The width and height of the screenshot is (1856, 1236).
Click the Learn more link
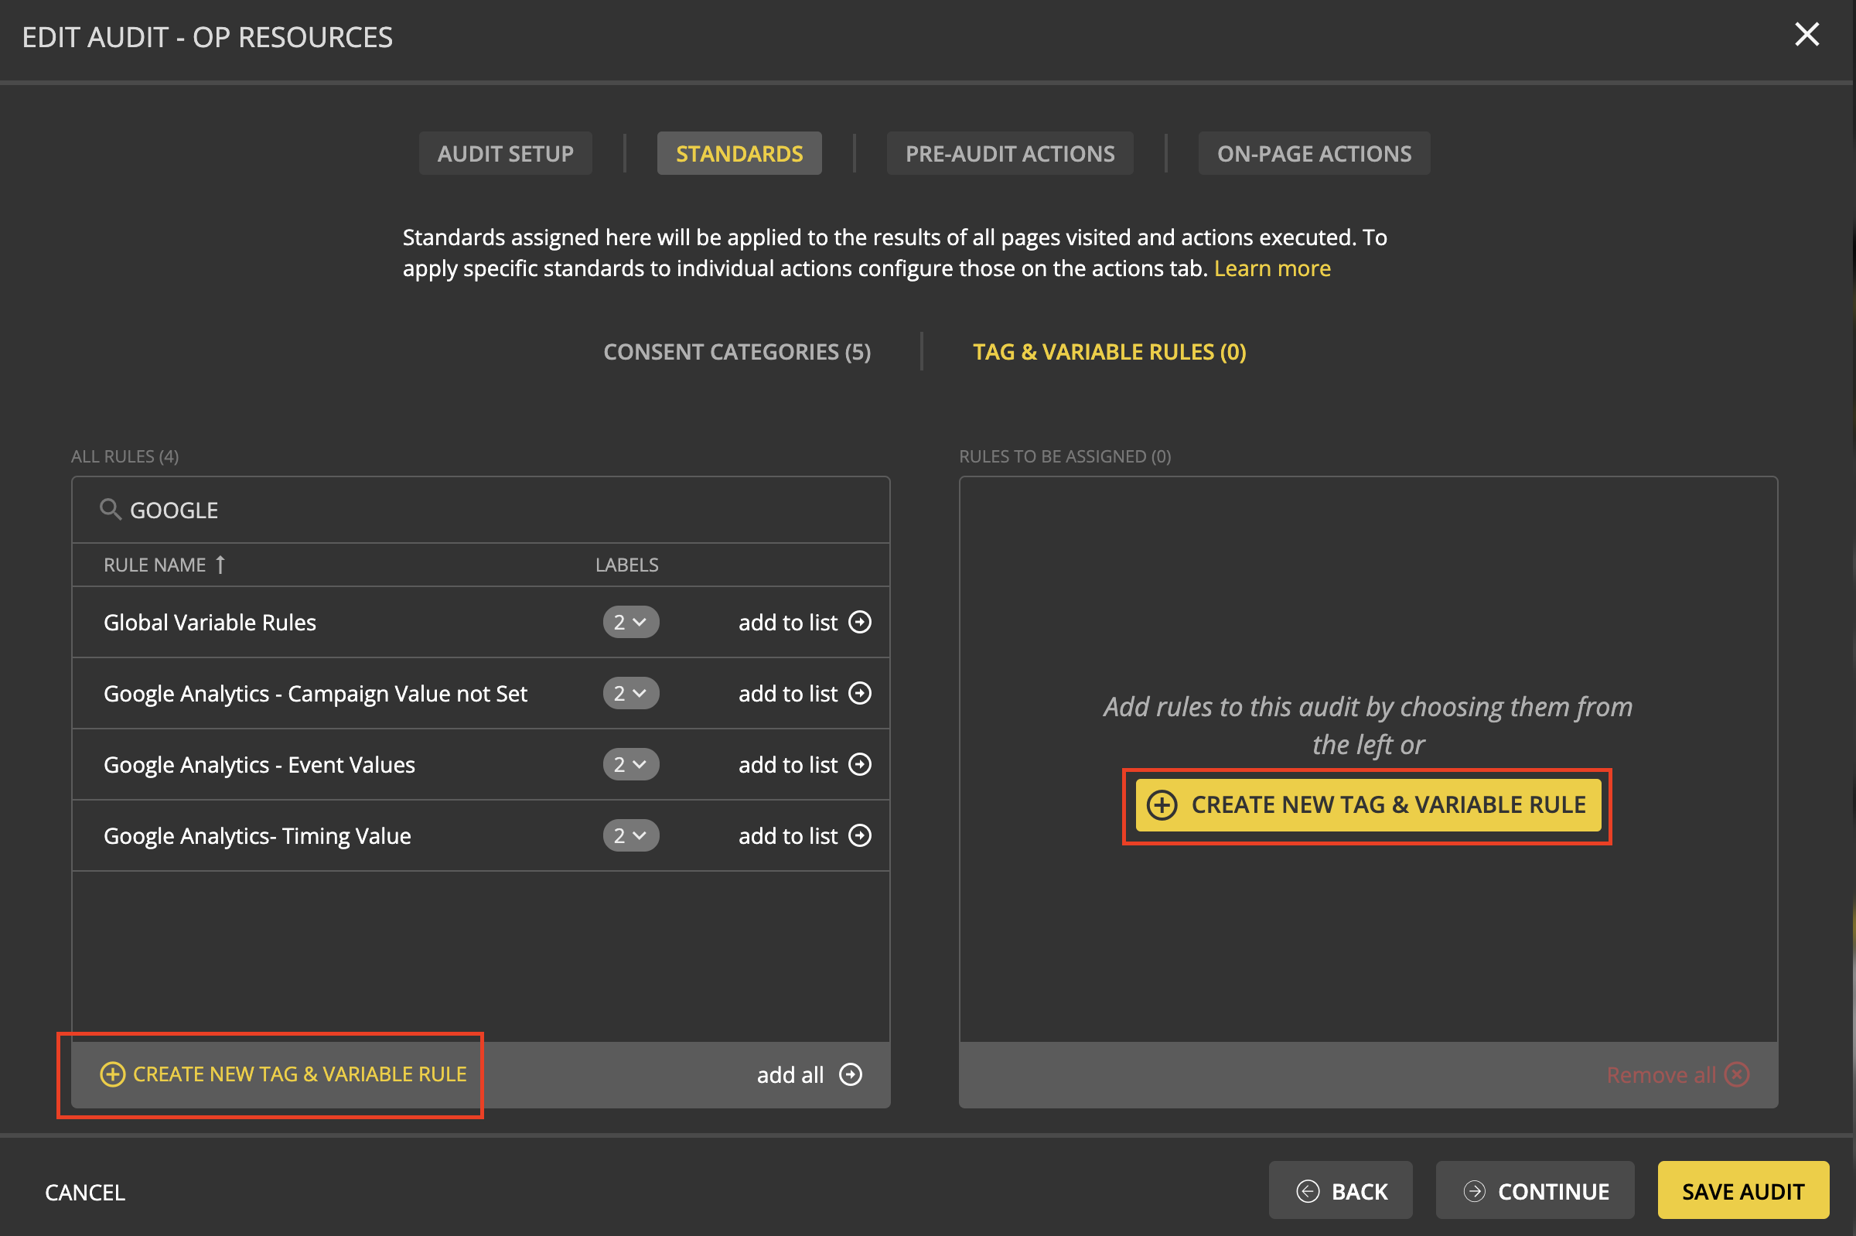pos(1272,268)
